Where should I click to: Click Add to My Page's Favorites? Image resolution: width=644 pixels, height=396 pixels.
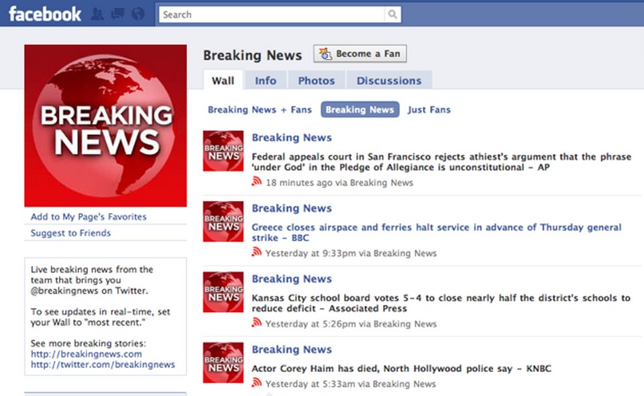click(89, 216)
